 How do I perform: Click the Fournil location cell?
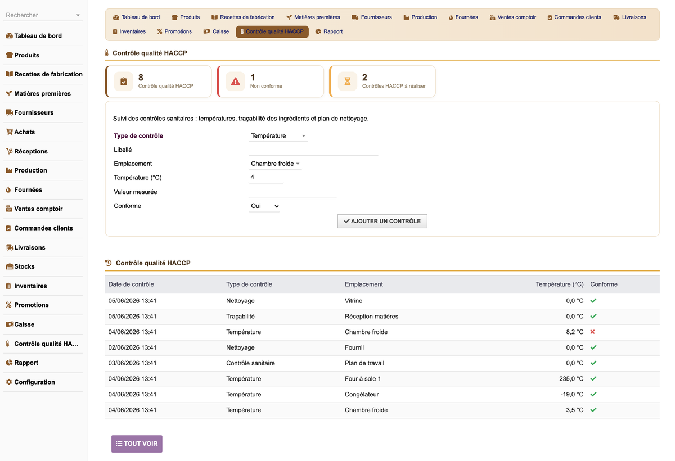tap(354, 347)
